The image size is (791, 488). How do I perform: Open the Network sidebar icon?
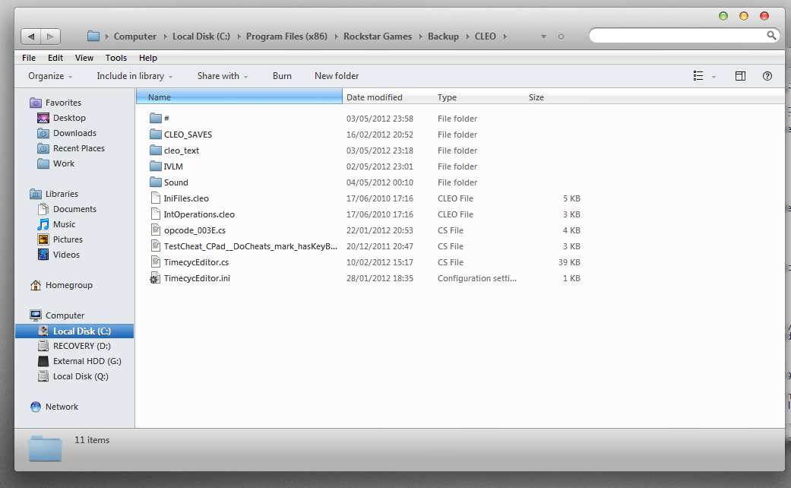tap(36, 407)
